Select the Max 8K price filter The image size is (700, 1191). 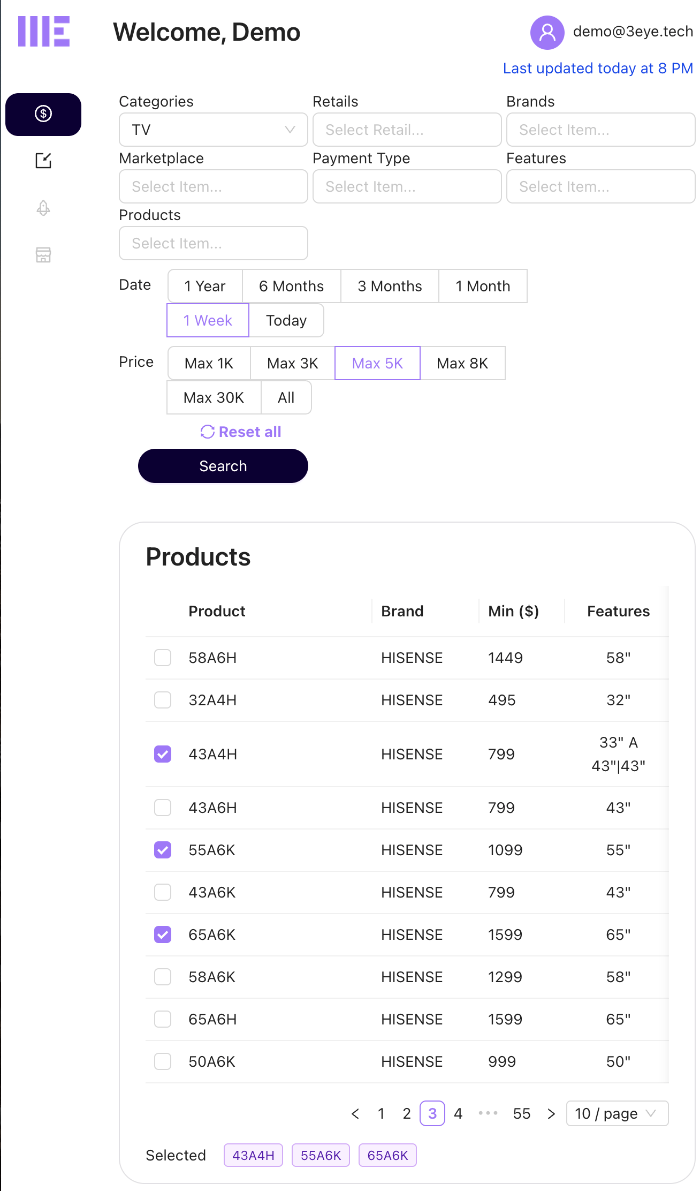[462, 363]
